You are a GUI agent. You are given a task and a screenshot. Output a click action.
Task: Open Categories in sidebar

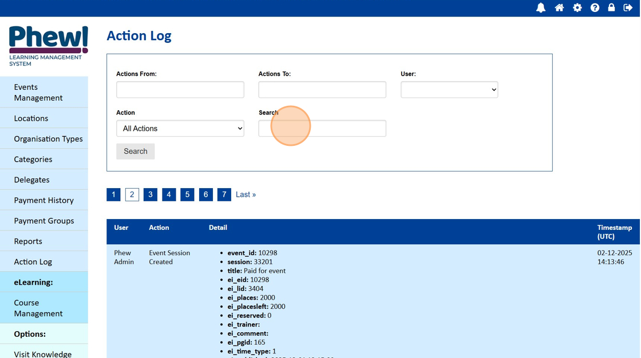pyautogui.click(x=44, y=159)
